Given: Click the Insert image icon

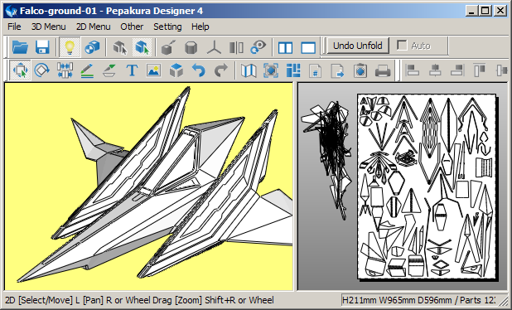Looking at the screenshot, I should coord(154,70).
